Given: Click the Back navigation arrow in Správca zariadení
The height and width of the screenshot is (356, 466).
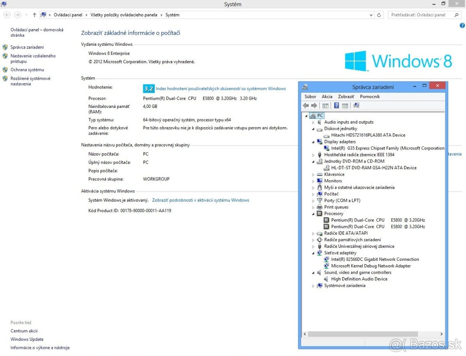Looking at the screenshot, I should pyautogui.click(x=306, y=105).
